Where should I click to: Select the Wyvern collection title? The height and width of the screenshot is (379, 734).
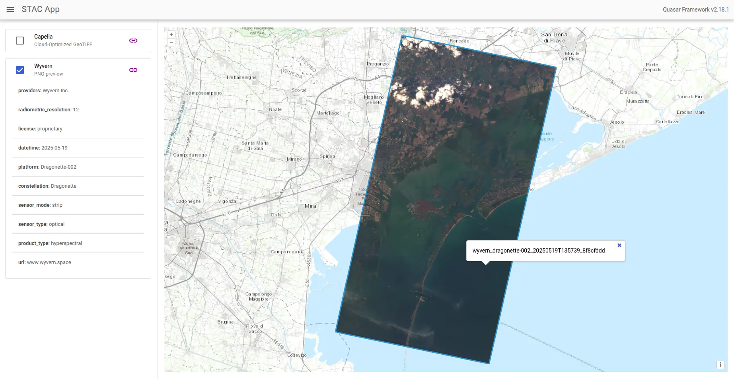click(x=43, y=66)
